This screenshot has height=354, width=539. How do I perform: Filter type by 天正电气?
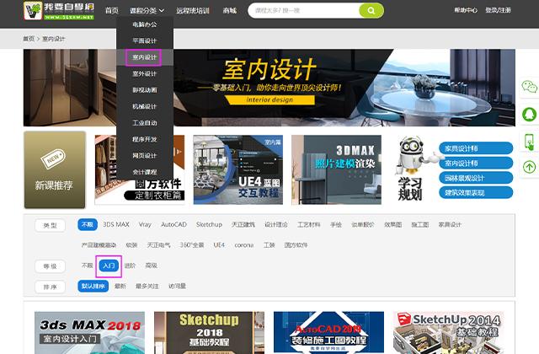pos(159,245)
